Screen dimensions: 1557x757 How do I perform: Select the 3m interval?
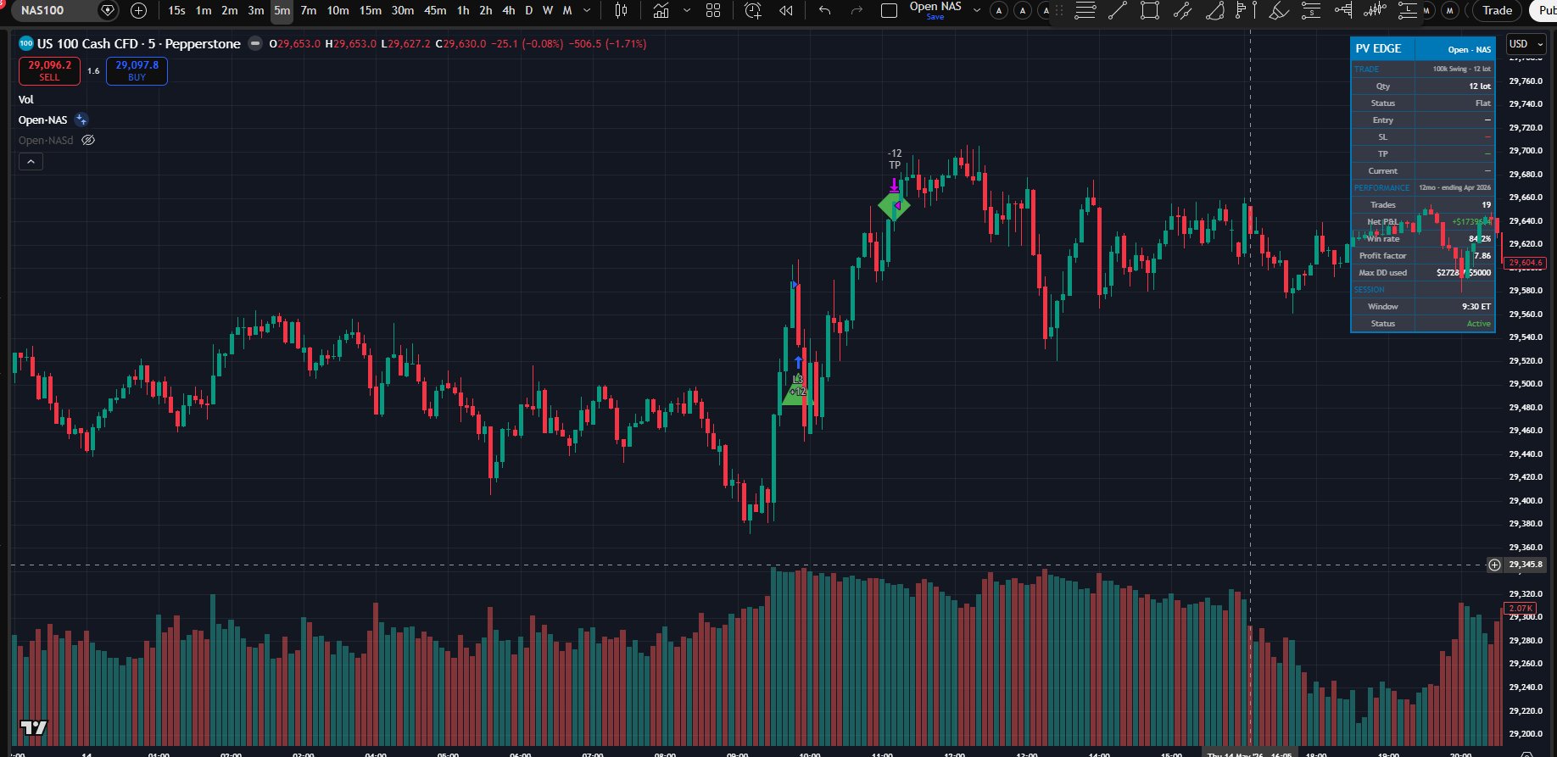(x=256, y=10)
